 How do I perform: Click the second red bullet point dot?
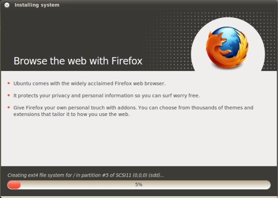pyautogui.click(x=9, y=96)
